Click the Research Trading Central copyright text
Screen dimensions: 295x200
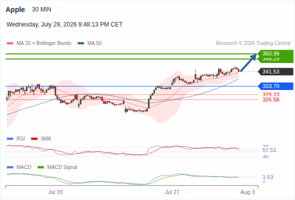coord(253,43)
